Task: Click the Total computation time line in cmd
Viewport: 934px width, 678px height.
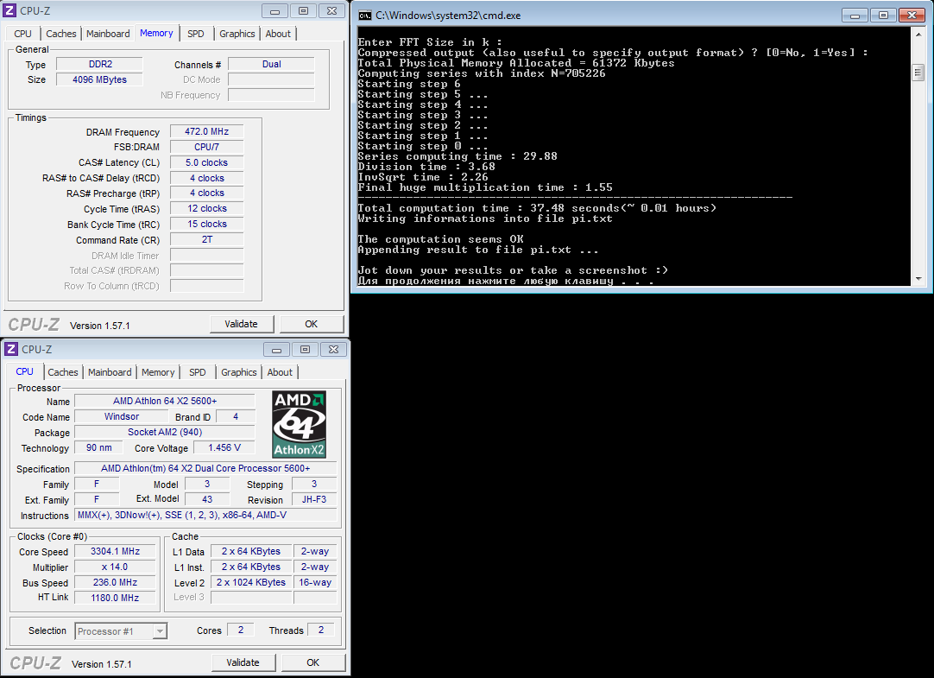Action: [x=537, y=208]
